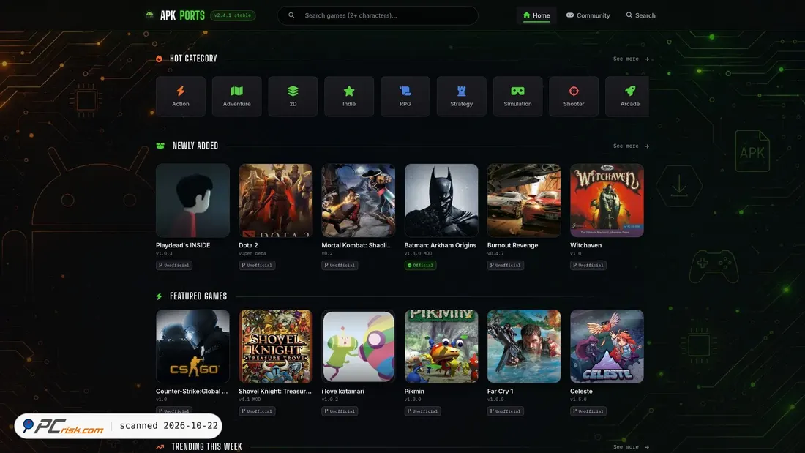Click the v1.3.0 MOD version under Batman
The image size is (805, 453).
pos(419,254)
